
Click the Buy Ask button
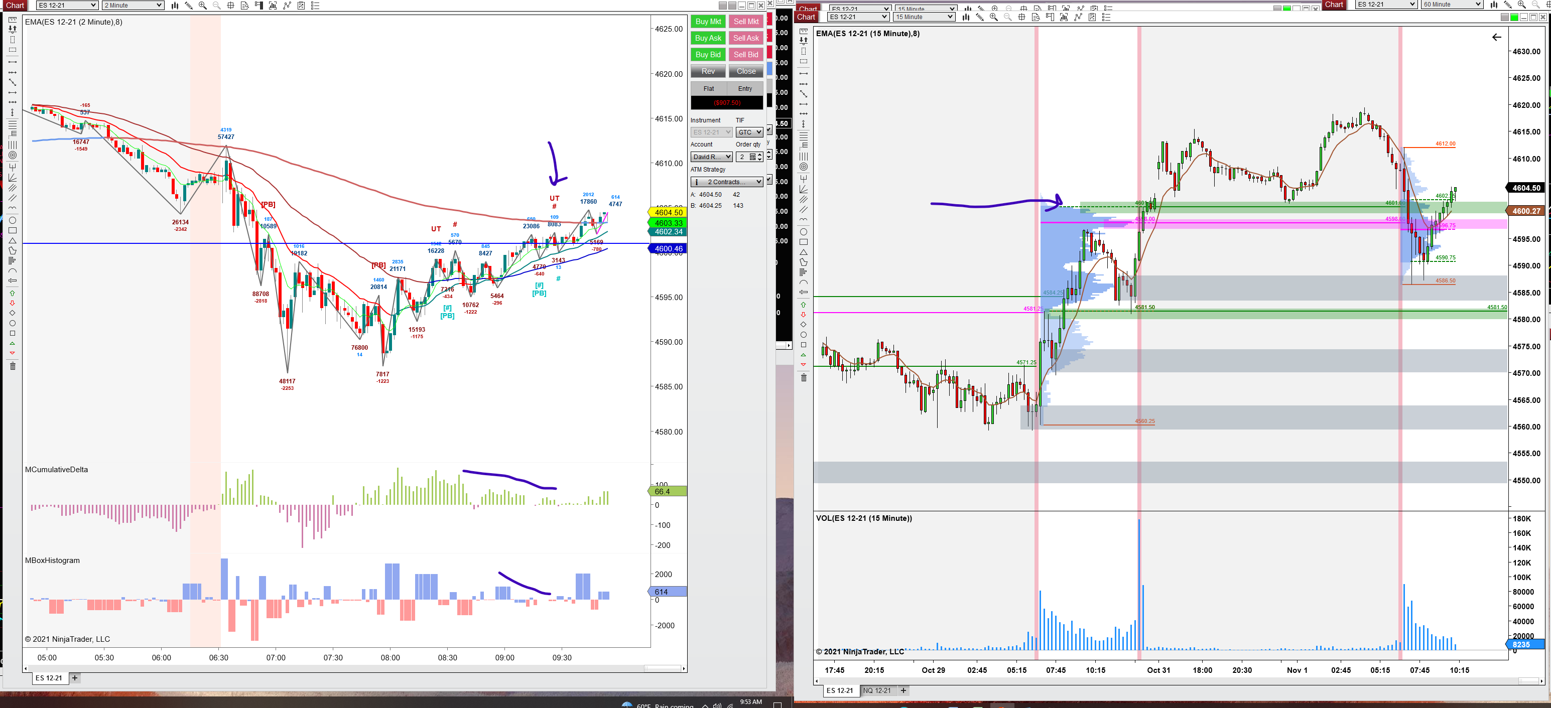coord(708,38)
